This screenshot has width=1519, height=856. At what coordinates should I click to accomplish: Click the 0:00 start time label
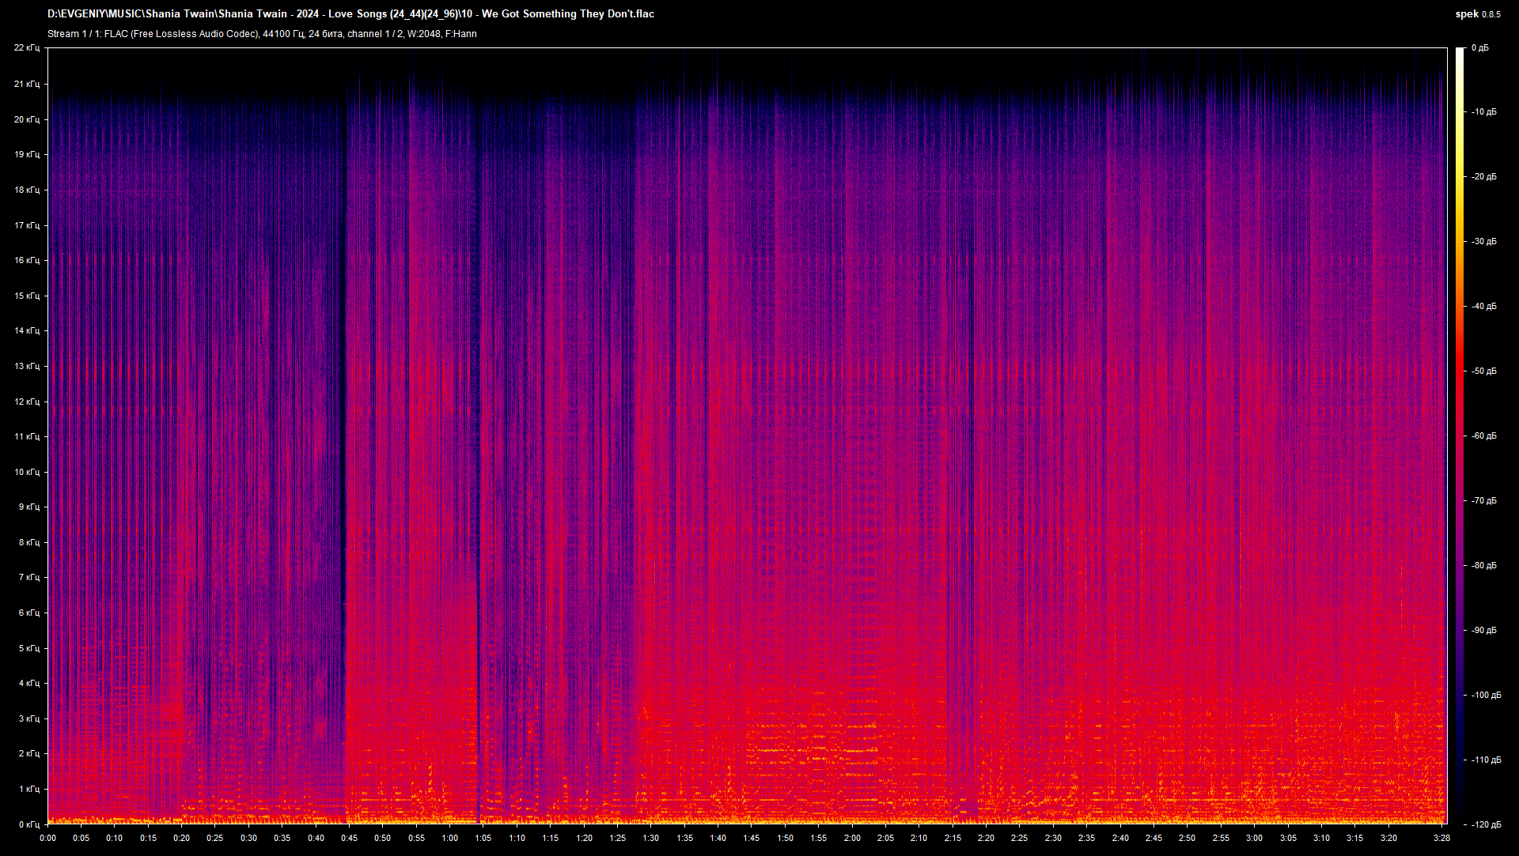(47, 838)
